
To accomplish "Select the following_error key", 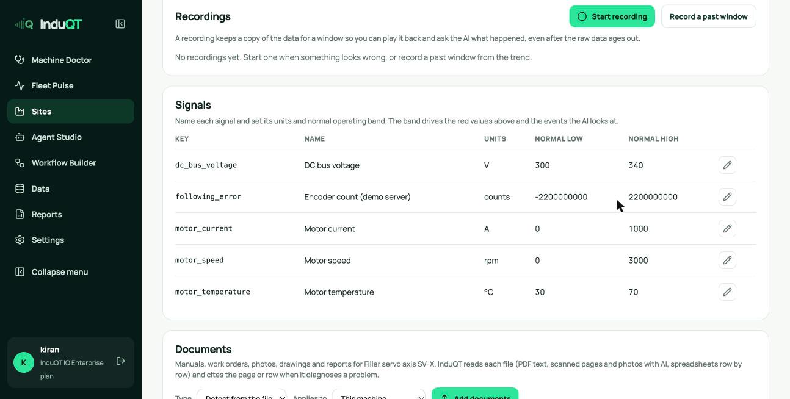I will 208,197.
